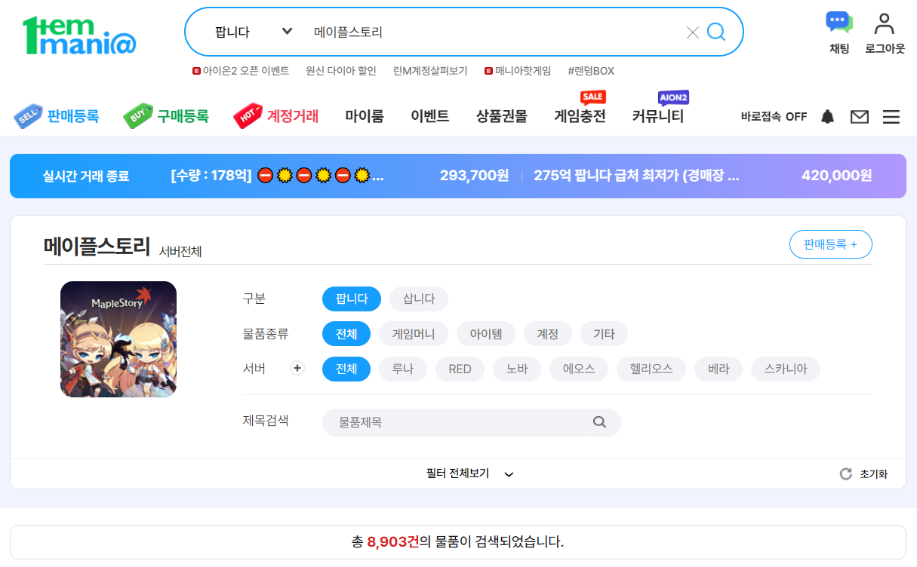The image size is (917, 567).
Task: Select 계정 item type
Action: click(x=548, y=333)
